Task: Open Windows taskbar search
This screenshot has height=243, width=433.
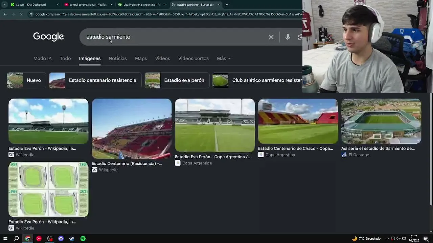Action: [16, 239]
